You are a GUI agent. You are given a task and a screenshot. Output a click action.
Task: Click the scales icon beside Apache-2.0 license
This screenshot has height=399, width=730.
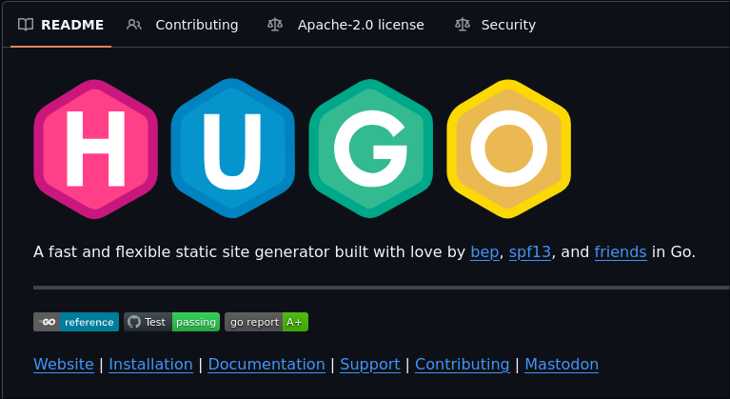(x=275, y=25)
